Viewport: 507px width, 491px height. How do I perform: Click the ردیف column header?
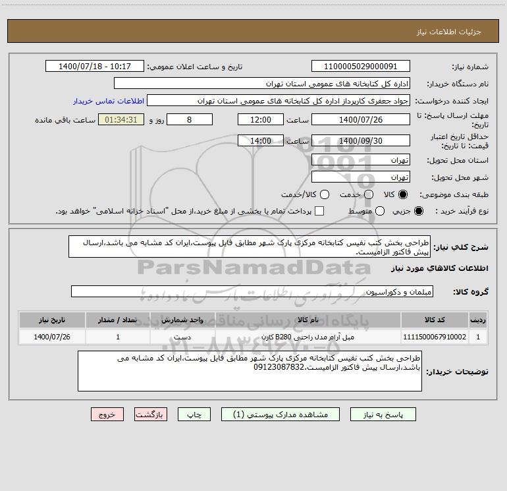tap(478, 320)
